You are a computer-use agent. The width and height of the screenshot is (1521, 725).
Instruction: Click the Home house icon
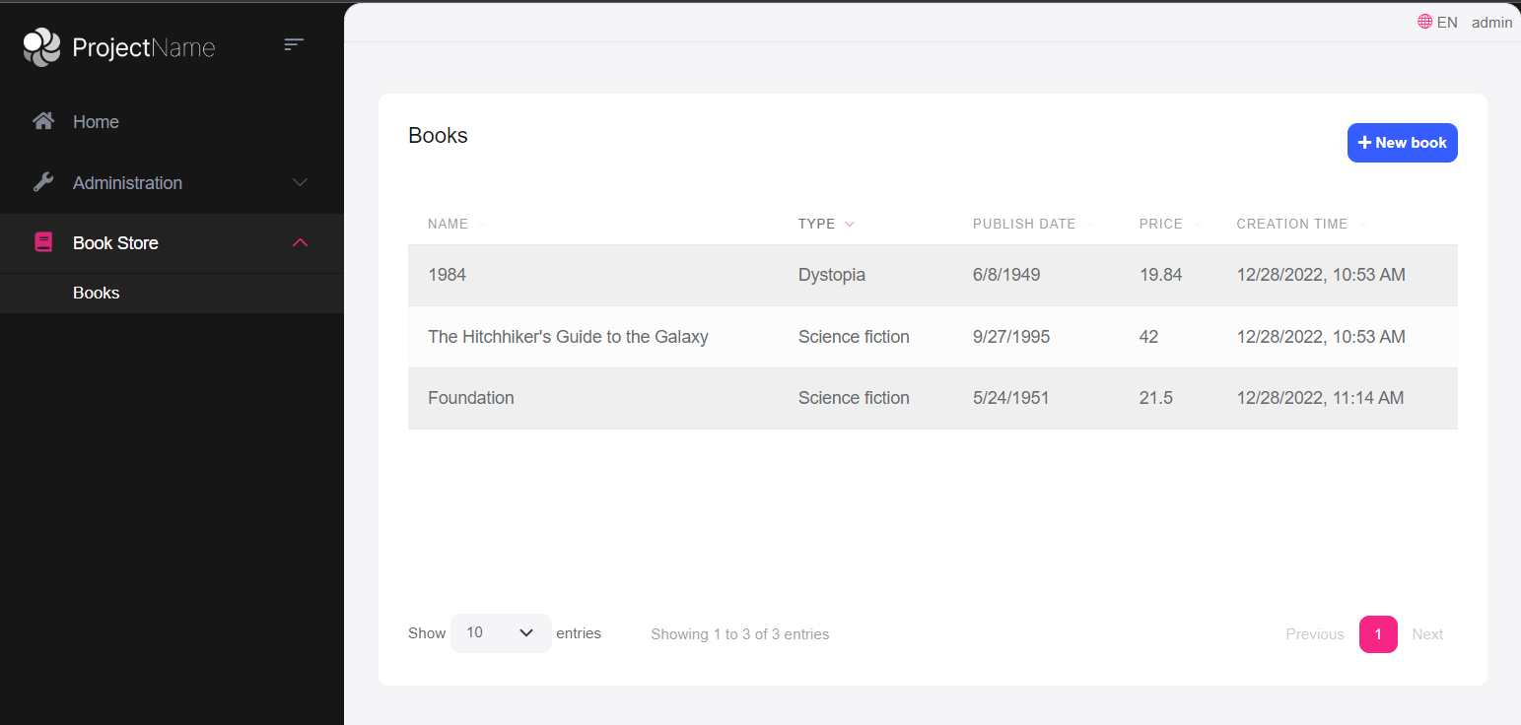(x=43, y=120)
